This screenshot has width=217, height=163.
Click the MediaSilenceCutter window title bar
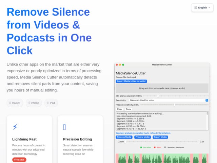(x=162, y=65)
